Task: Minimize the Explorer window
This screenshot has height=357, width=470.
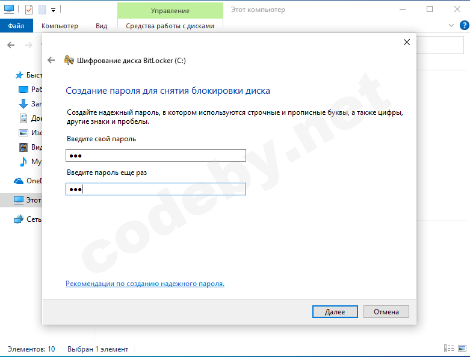Action: 402,10
